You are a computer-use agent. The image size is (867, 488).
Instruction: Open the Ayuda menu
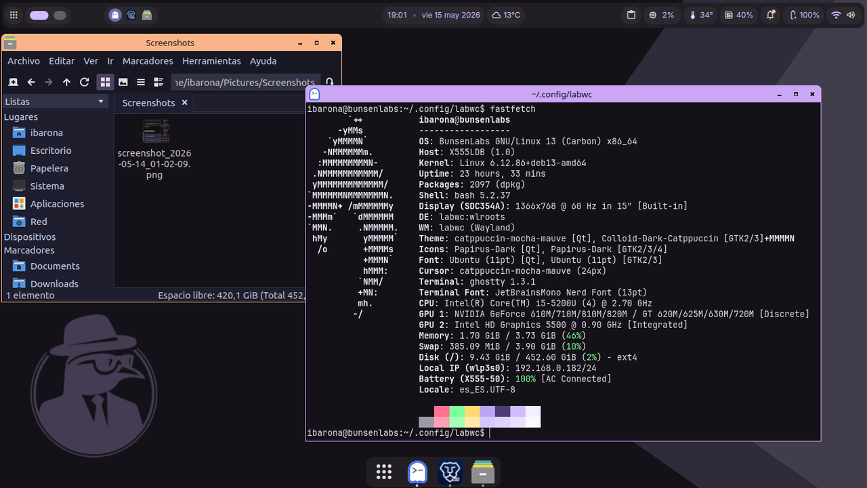pos(263,61)
